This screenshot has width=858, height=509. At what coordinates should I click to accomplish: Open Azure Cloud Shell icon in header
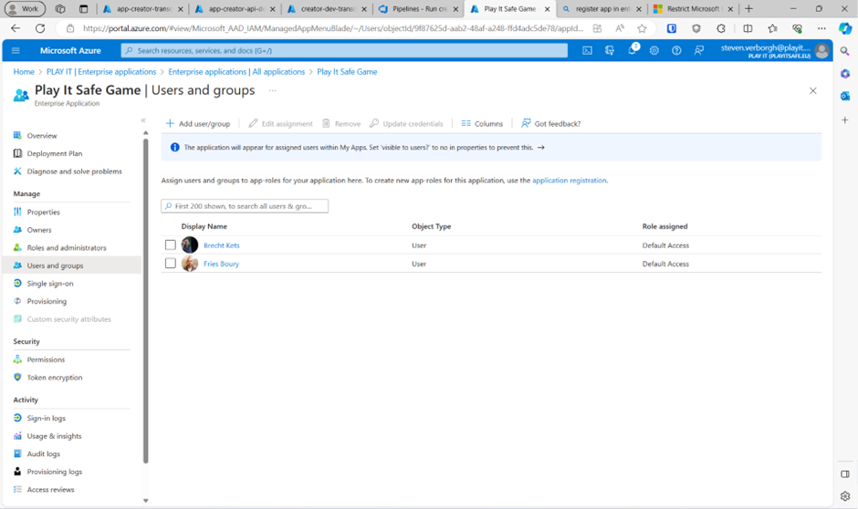(587, 51)
